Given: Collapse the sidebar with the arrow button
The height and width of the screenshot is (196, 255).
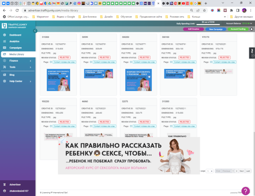Looking at the screenshot, I should [35, 31].
